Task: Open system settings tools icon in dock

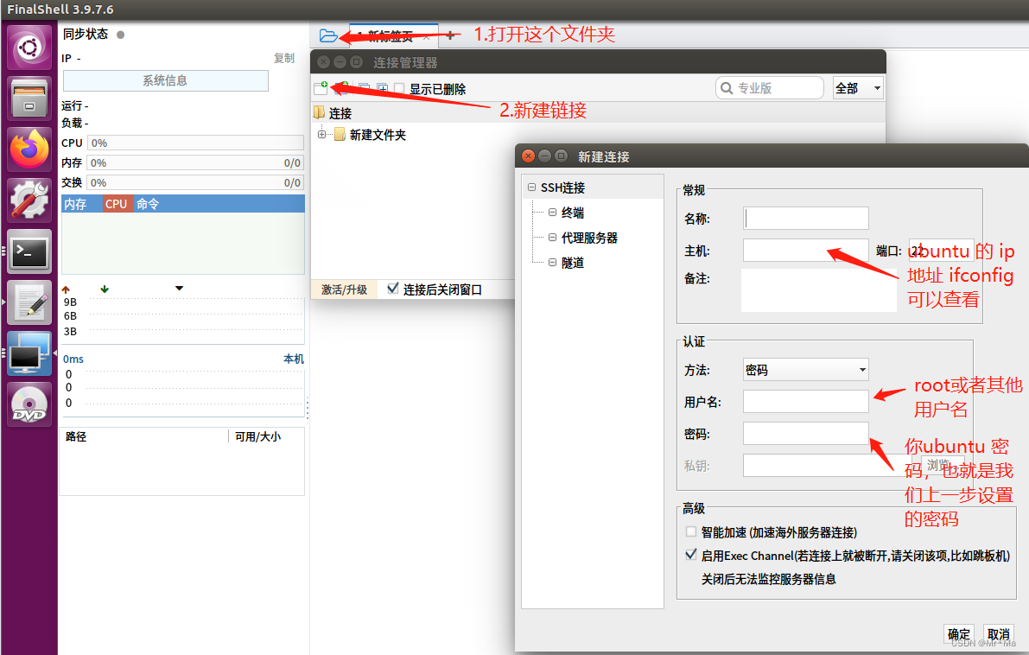Action: tap(29, 200)
